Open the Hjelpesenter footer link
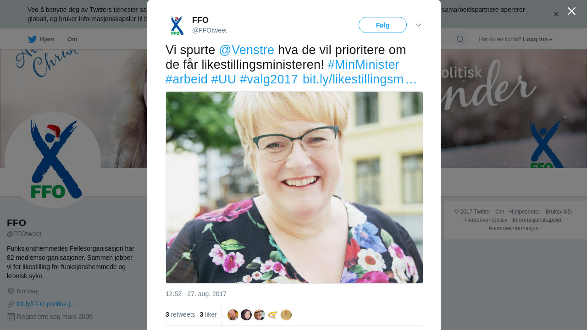Image resolution: width=587 pixels, height=330 pixels. tap(525, 212)
